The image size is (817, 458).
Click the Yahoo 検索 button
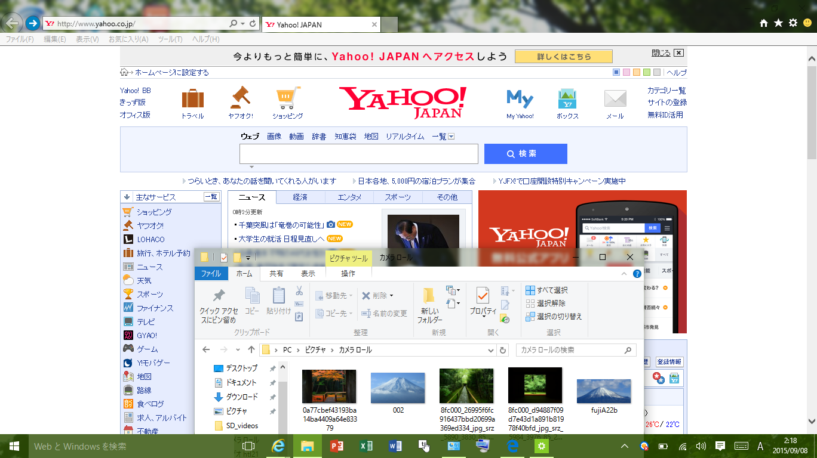click(526, 154)
